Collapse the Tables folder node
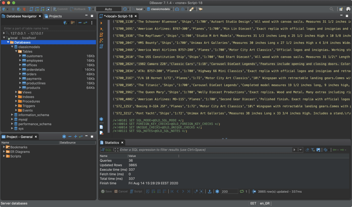This screenshot has height=207, width=352. 16,51
